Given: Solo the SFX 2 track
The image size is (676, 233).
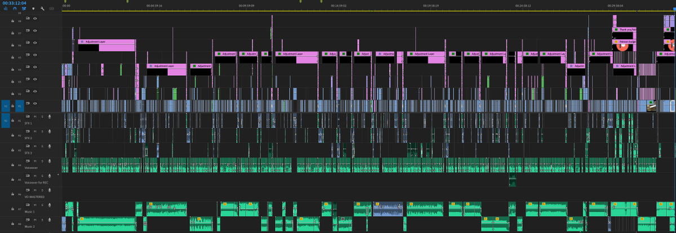Looking at the screenshot, I should [42, 131].
